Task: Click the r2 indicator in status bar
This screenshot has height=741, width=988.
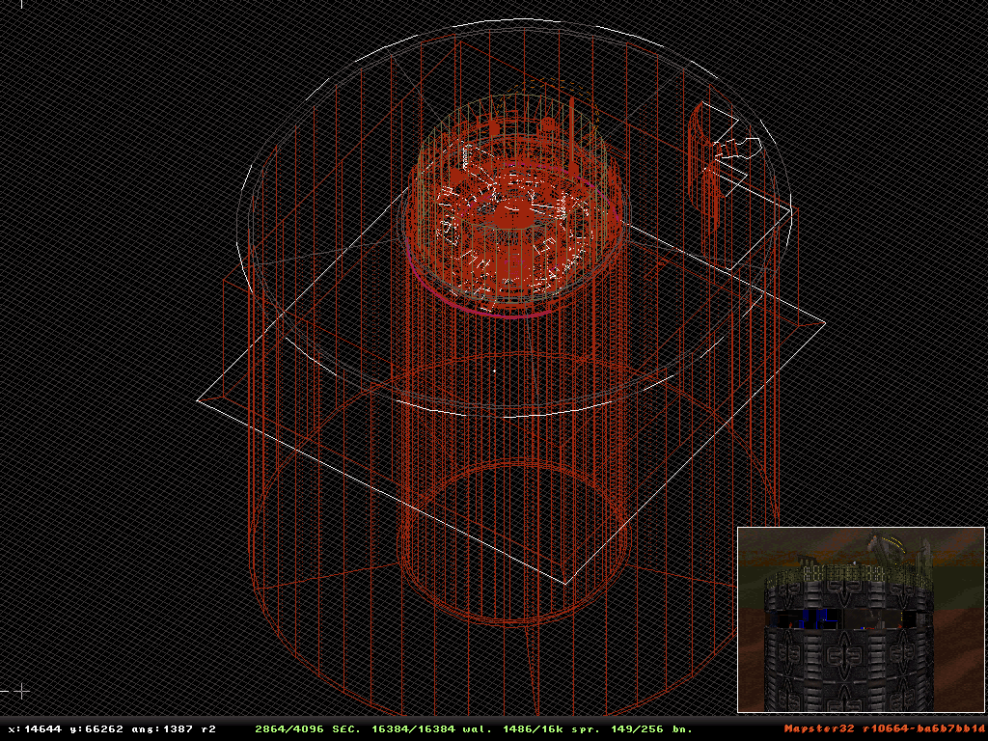Action: point(208,729)
